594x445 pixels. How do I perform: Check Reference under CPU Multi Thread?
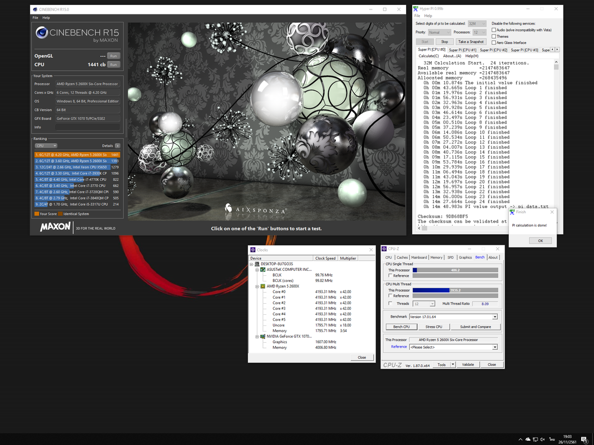pyautogui.click(x=390, y=296)
